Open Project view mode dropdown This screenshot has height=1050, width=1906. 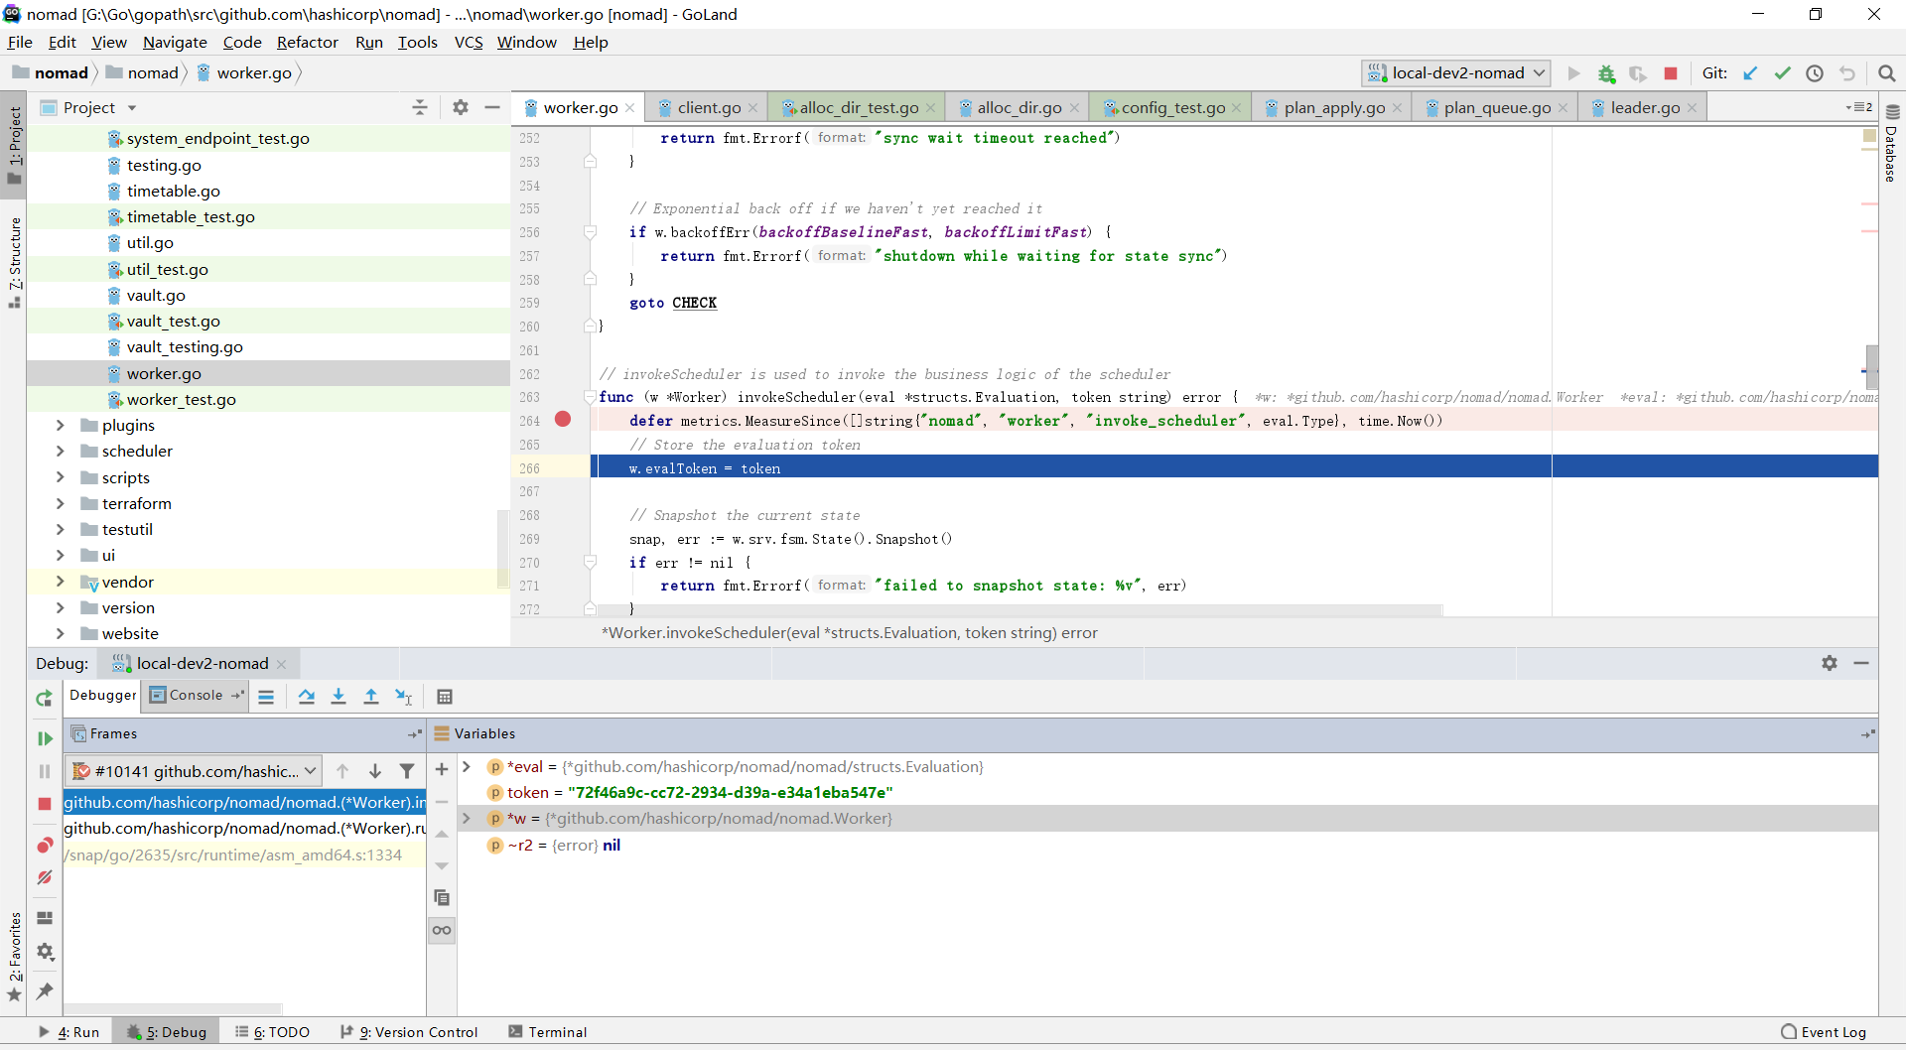132,108
